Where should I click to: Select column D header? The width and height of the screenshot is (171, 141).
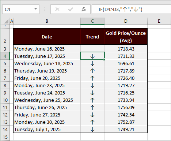(126, 21)
